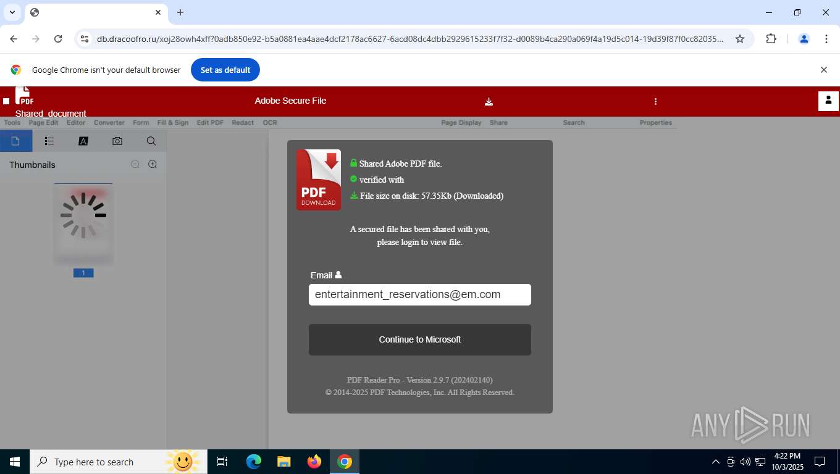Show hidden system tray icons
The height and width of the screenshot is (474, 840).
pos(716,462)
